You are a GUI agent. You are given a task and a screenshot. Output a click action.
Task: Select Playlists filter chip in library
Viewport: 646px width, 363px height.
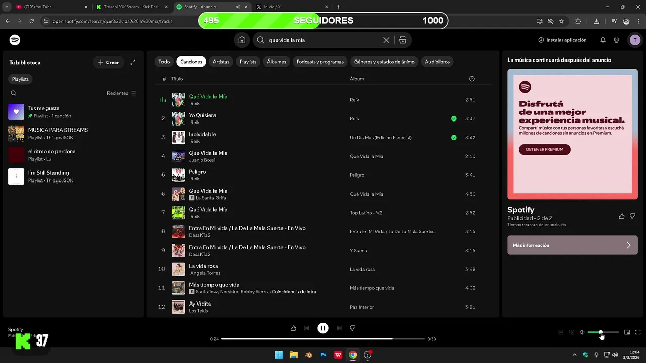click(x=21, y=79)
